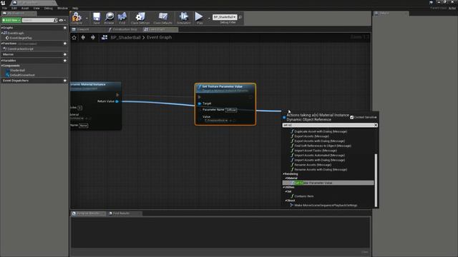
Task: Click the favorite star icon in graph header
Action: pyautogui.click(x=74, y=38)
